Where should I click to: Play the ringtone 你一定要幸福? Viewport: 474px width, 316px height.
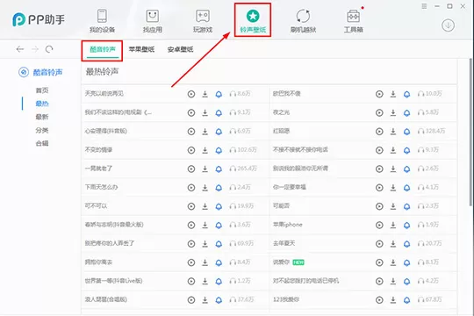click(x=379, y=188)
